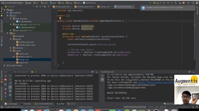Click the help question mark in Run panel
The width and height of the screenshot is (199, 111).
[x=6, y=97]
